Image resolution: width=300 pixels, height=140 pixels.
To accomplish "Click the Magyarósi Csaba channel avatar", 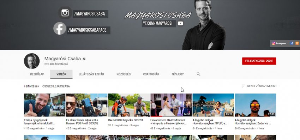I will pos(32,61).
